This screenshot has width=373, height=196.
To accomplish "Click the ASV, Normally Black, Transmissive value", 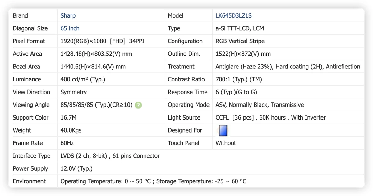I will [260, 105].
